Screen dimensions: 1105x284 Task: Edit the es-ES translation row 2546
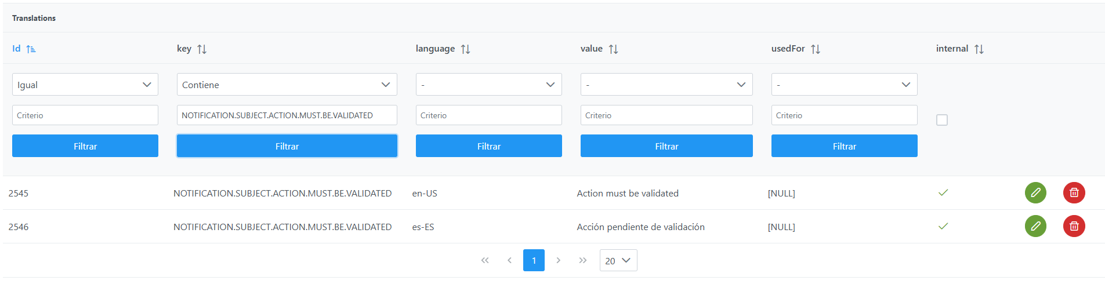tap(1035, 227)
